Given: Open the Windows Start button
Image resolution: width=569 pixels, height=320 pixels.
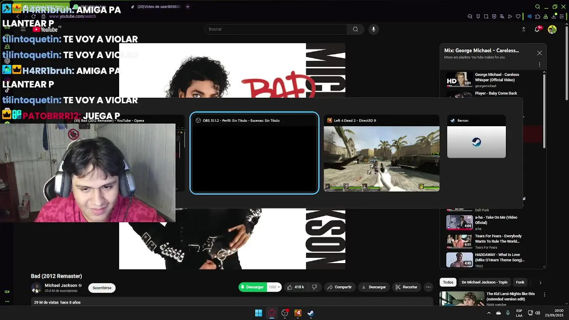Looking at the screenshot, I should (x=258, y=313).
